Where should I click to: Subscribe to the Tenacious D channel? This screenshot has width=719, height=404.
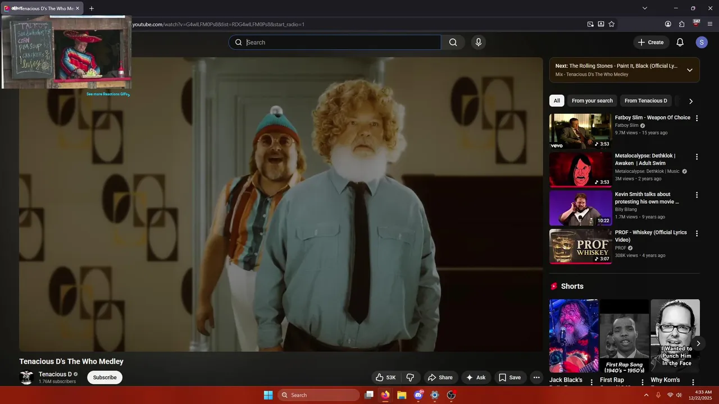click(x=104, y=378)
